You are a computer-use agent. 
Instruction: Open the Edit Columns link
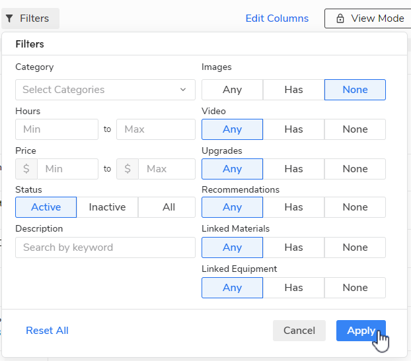click(x=277, y=18)
